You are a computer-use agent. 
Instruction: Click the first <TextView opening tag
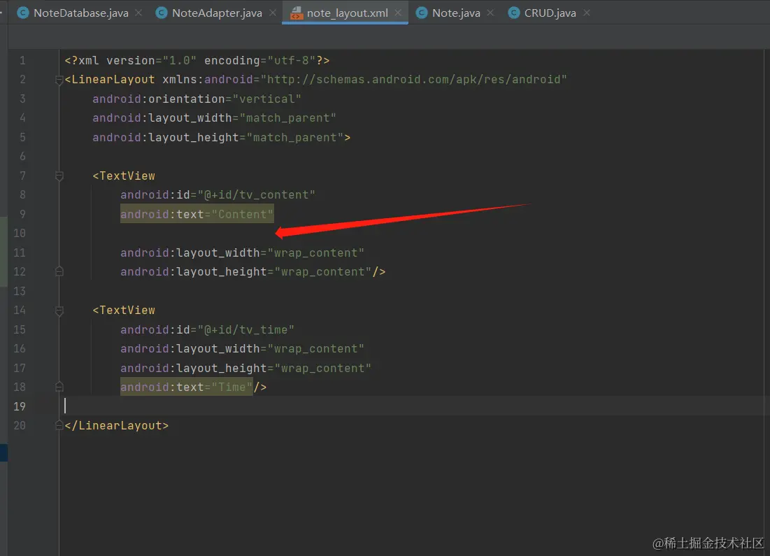point(124,176)
